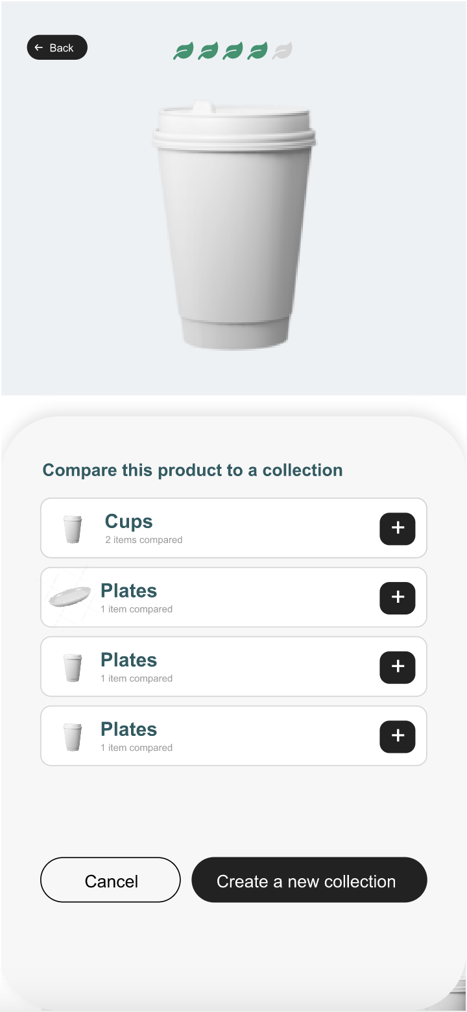Click the second green leaf rating icon
This screenshot has height=1012, width=467.
click(x=208, y=51)
